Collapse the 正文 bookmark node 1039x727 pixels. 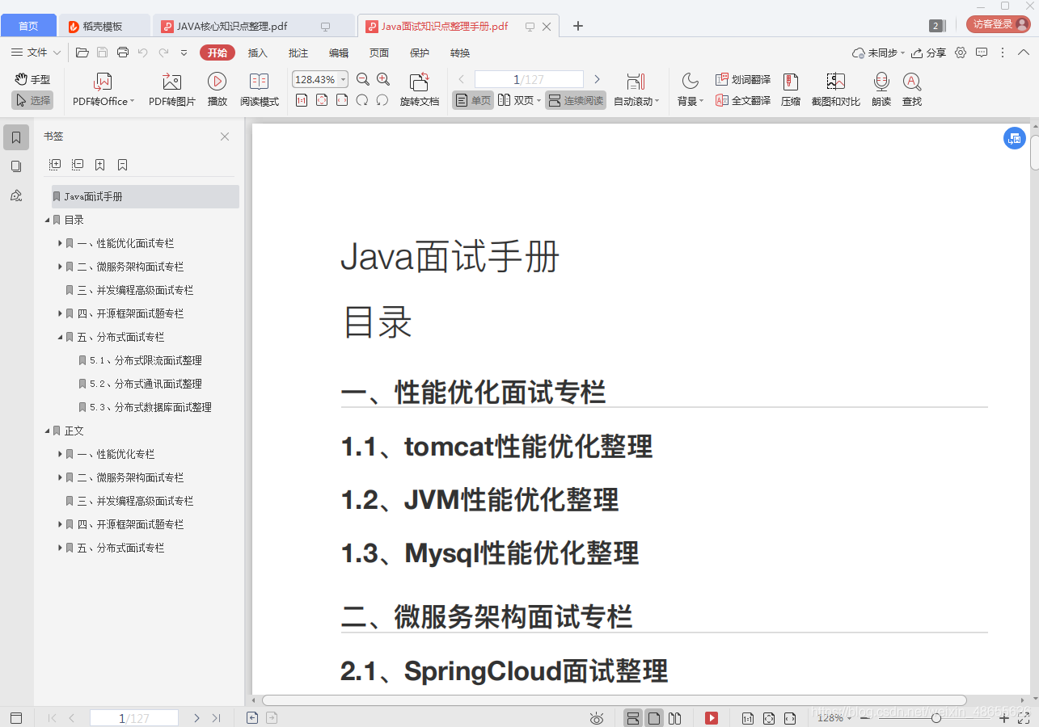pyautogui.click(x=47, y=431)
